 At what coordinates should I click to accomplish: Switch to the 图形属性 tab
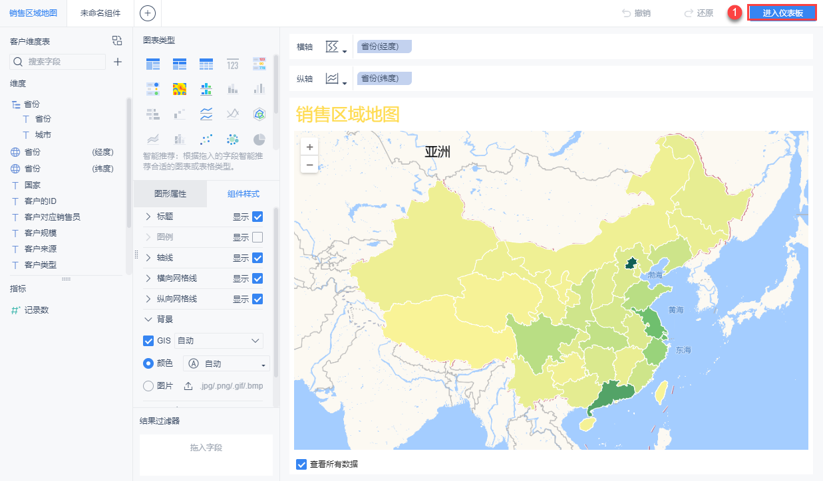[x=170, y=194]
